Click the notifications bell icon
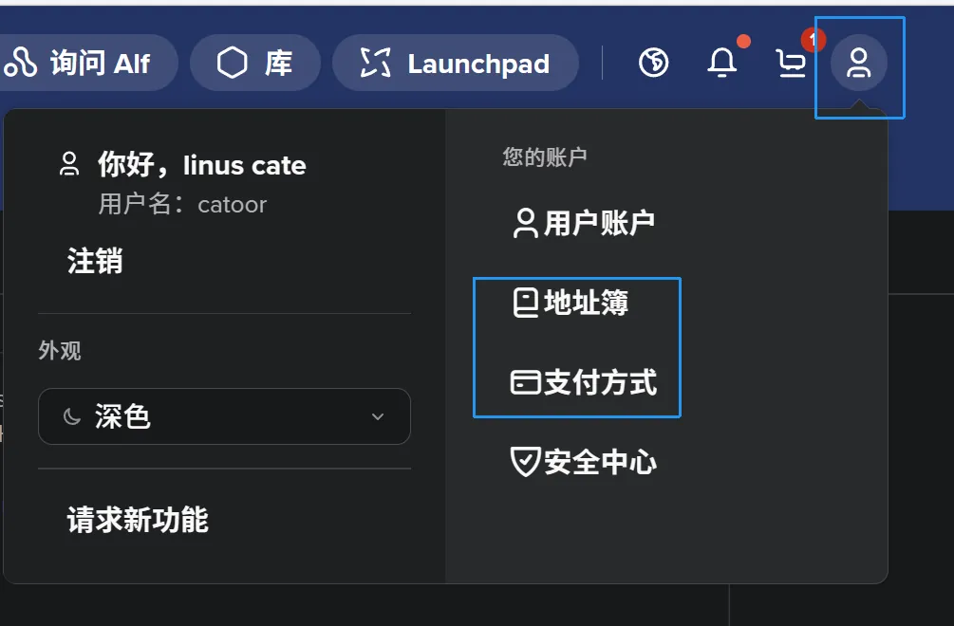Screen dimensions: 954x626 click(722, 64)
